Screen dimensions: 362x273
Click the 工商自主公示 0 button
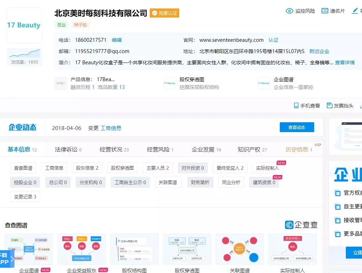(x=130, y=182)
